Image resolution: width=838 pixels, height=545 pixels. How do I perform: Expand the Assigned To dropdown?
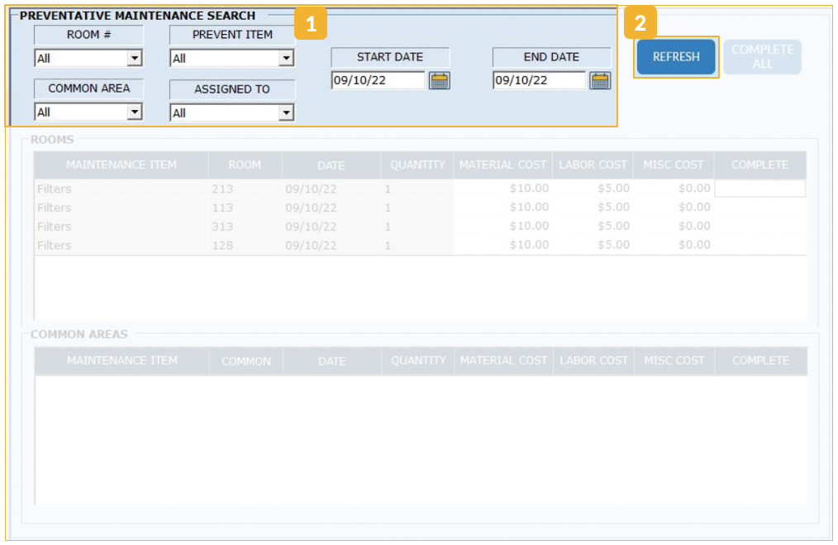(286, 113)
